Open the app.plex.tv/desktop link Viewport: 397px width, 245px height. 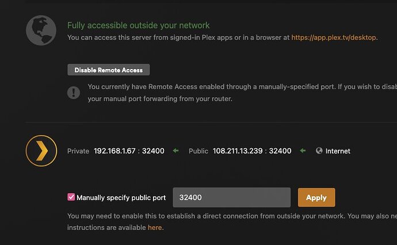[334, 37]
